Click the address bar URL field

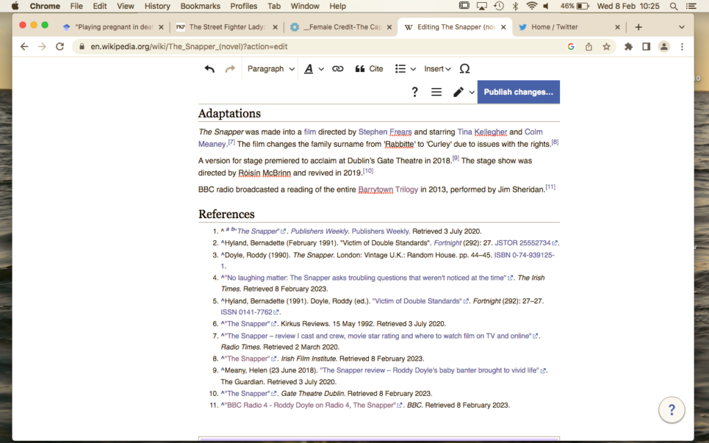pos(312,46)
